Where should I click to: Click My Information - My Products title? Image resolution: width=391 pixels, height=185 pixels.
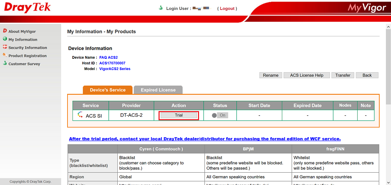pos(102,31)
